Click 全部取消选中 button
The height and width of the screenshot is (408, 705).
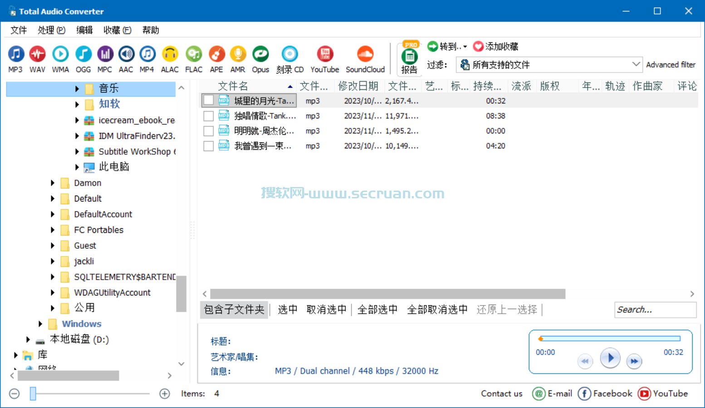point(437,310)
